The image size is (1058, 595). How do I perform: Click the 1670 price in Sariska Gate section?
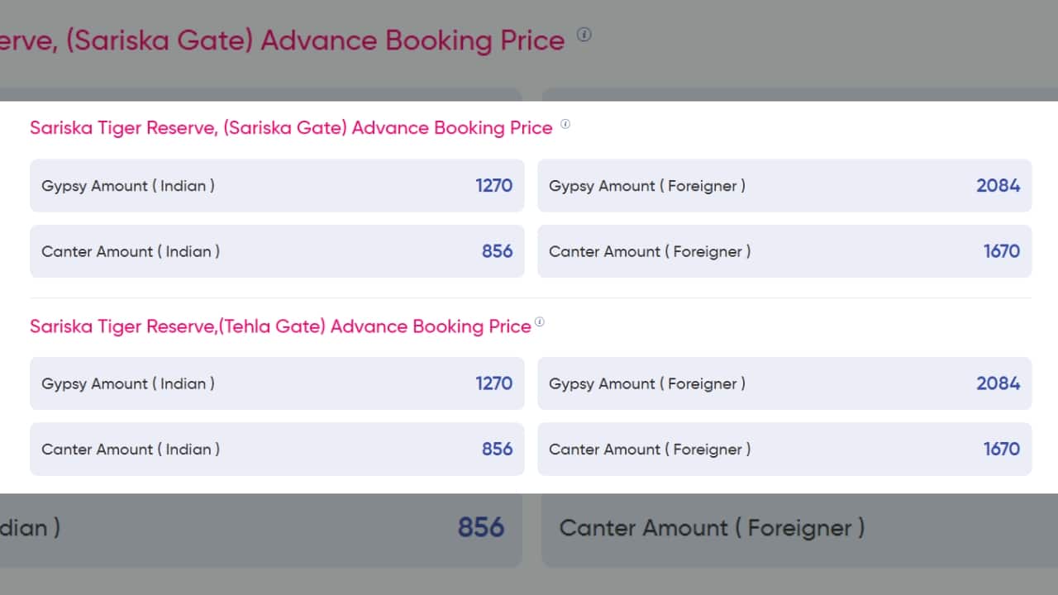point(1001,251)
